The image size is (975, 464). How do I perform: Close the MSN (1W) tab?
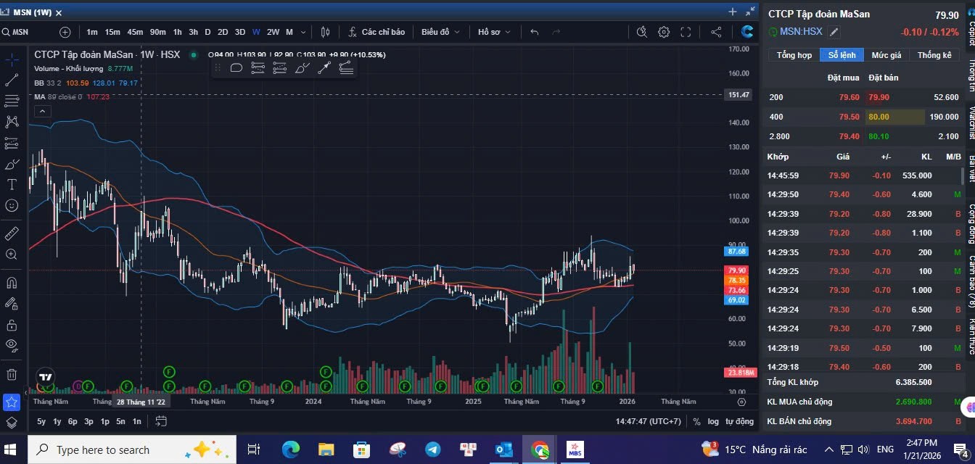(x=59, y=12)
